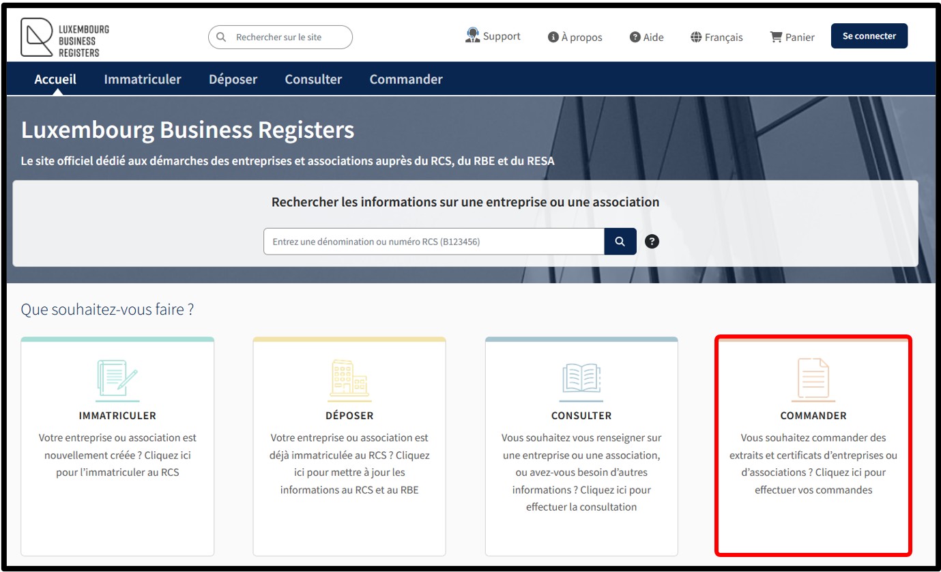Open the Aide help link
Image resolution: width=941 pixels, height=572 pixels.
point(646,37)
